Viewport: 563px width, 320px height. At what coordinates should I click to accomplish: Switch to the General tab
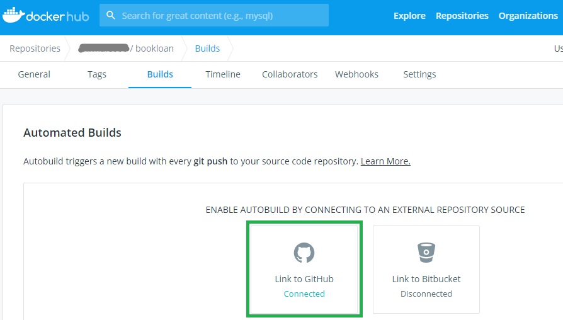pyautogui.click(x=34, y=74)
